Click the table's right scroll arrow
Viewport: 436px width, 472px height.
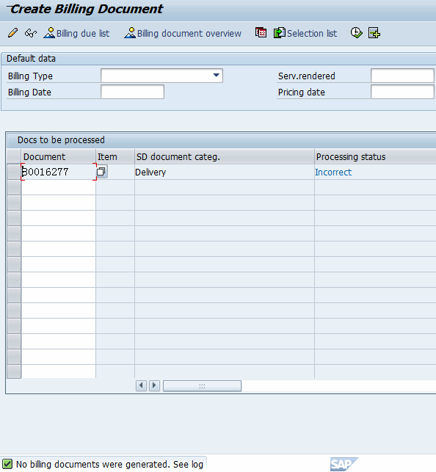coord(154,385)
